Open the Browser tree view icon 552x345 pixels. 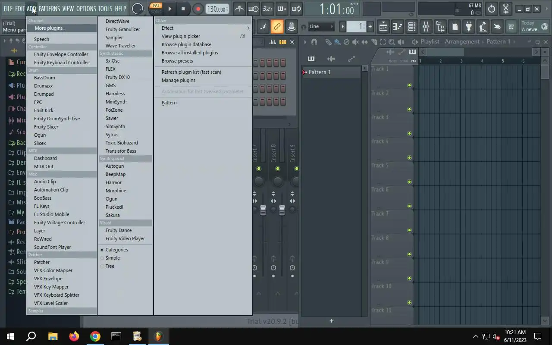[440, 27]
